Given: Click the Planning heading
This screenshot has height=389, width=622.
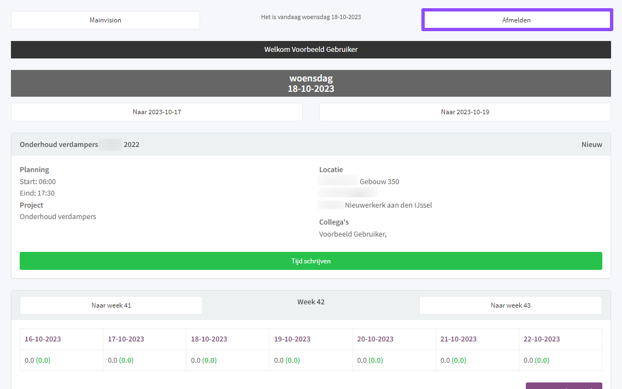Looking at the screenshot, I should point(34,170).
